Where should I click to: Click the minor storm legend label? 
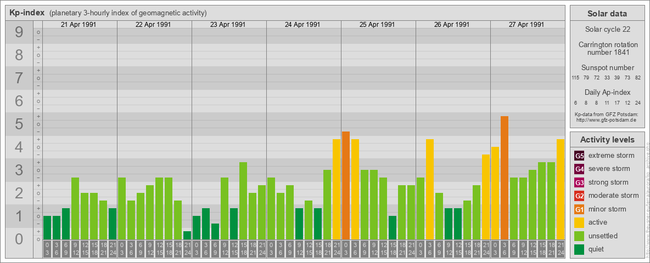click(x=607, y=209)
